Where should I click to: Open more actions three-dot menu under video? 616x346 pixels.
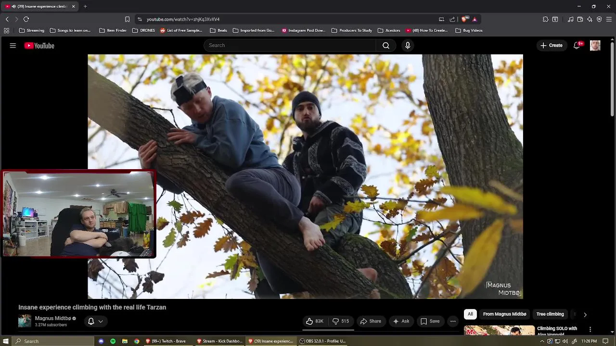tap(453, 321)
